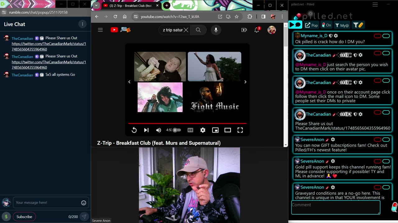Click YouTube search magnifier button
Viewport: 398px width, 223px height.
198,30
